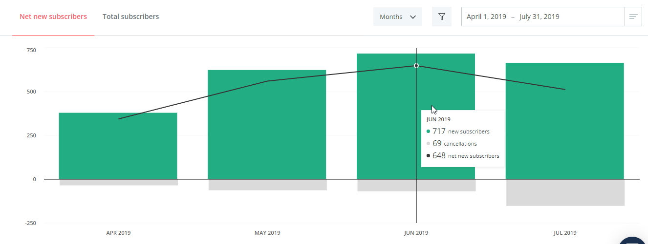The width and height of the screenshot is (648, 244).
Task: Click the gray May 2019 cancellations bar
Action: tap(267, 185)
